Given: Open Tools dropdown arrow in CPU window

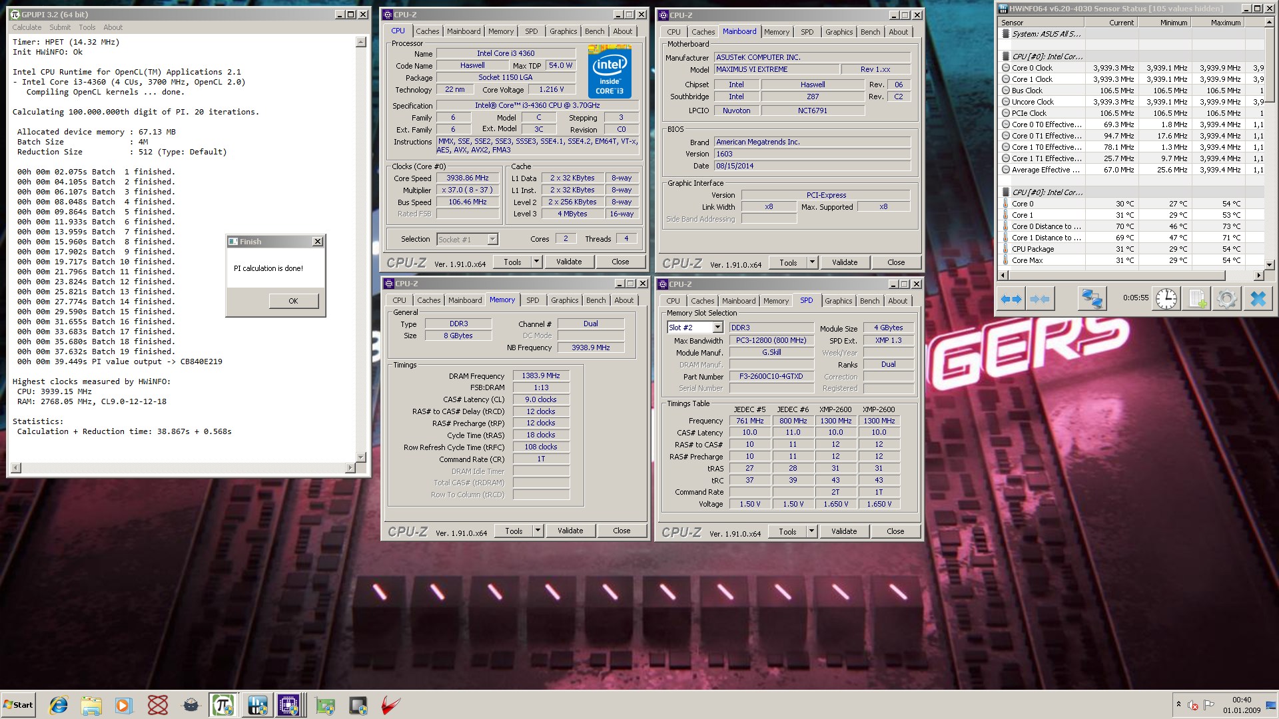Looking at the screenshot, I should point(536,262).
